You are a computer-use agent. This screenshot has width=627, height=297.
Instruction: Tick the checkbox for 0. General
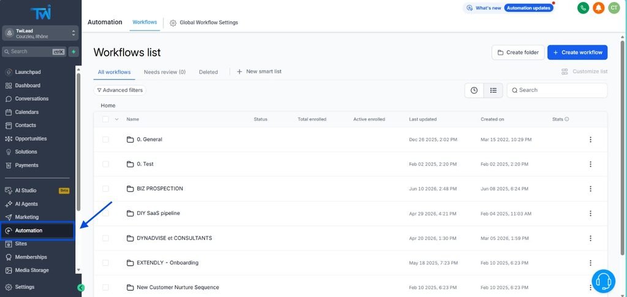105,140
